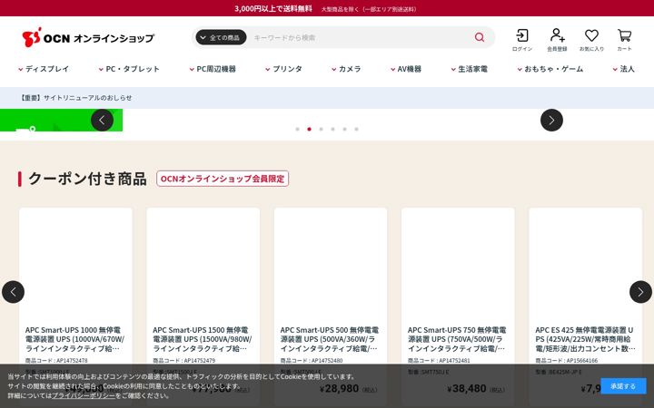Expand the PC・タブレット menu

[x=129, y=69]
